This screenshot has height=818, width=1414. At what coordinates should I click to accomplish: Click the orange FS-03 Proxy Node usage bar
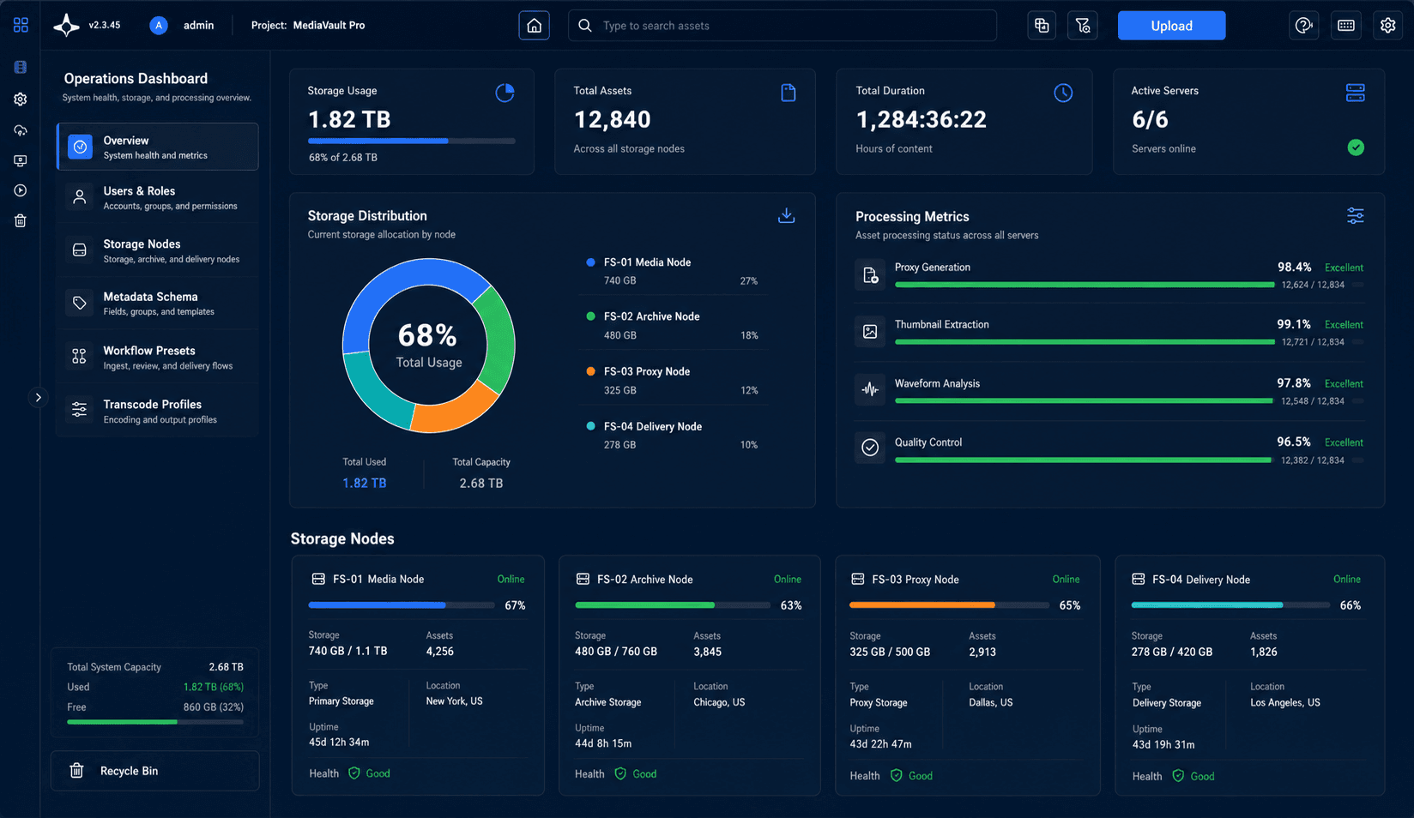(949, 605)
